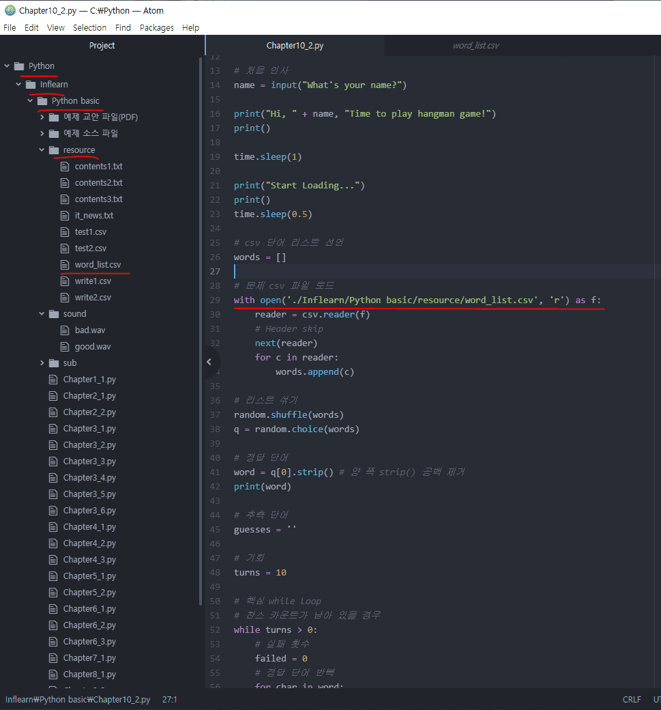Open the File menu
661x710 pixels.
(10, 27)
